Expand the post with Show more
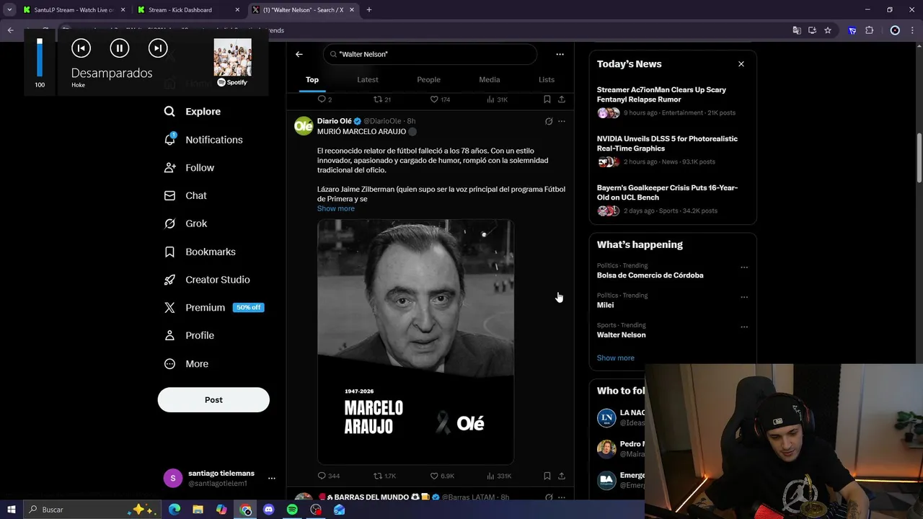 pos(336,208)
